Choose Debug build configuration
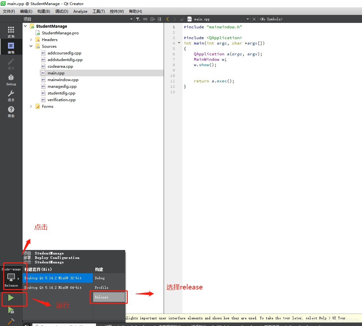Image resolution: width=362 pixels, height=326 pixels. click(109, 278)
